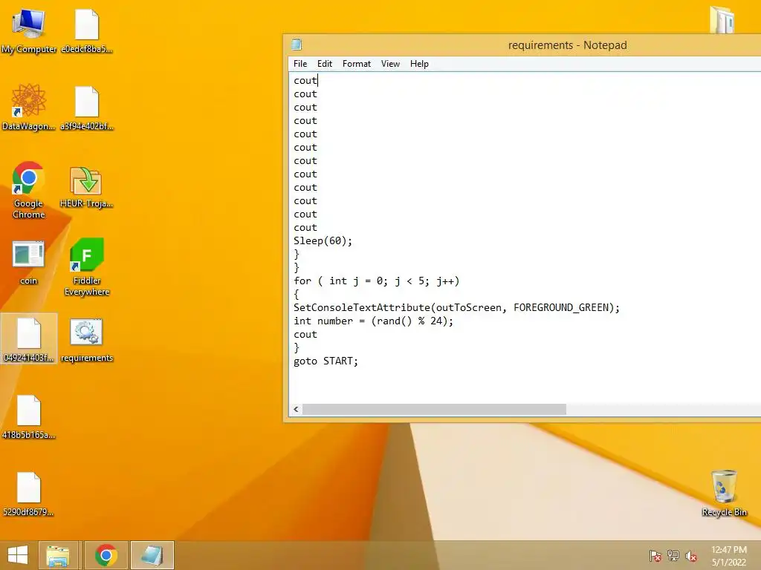Open the Edit menu in Notepad
The image size is (761, 570).
pyautogui.click(x=324, y=64)
